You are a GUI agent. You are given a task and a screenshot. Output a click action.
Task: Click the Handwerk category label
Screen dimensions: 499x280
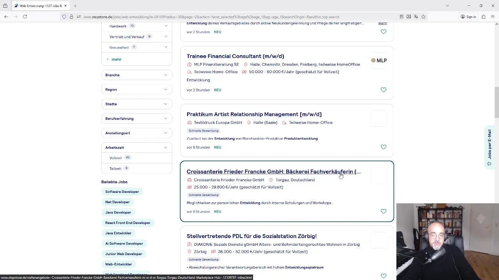[118, 26]
